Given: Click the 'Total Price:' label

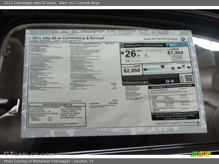Looking at the screenshot, I should pos(94,103).
